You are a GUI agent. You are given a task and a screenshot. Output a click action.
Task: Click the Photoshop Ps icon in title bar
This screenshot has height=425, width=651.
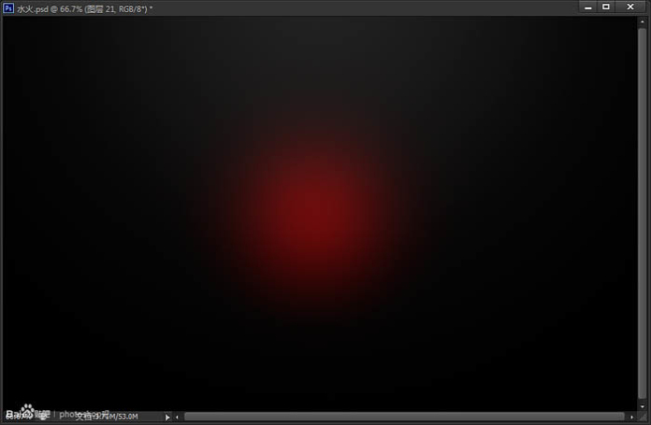click(8, 7)
